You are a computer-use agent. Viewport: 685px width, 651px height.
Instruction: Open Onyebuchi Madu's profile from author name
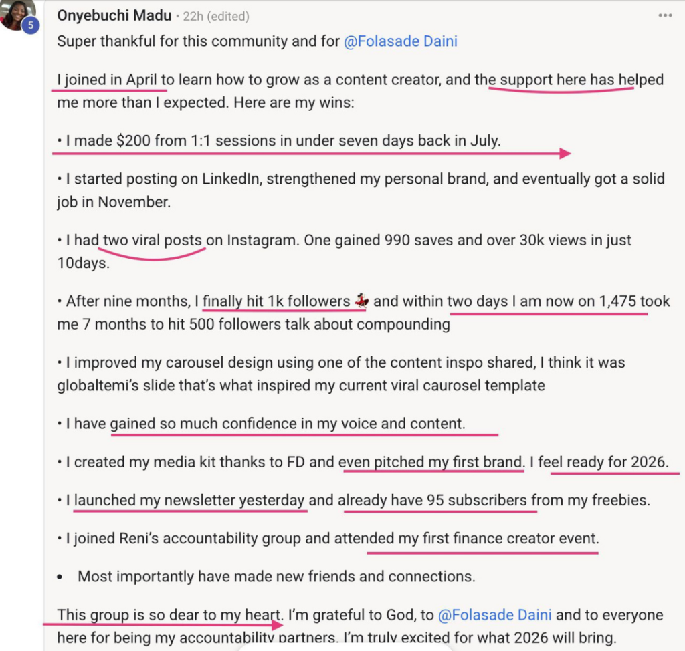click(x=114, y=15)
